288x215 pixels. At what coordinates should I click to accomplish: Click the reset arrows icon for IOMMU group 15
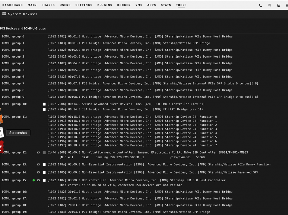coord(38,180)
